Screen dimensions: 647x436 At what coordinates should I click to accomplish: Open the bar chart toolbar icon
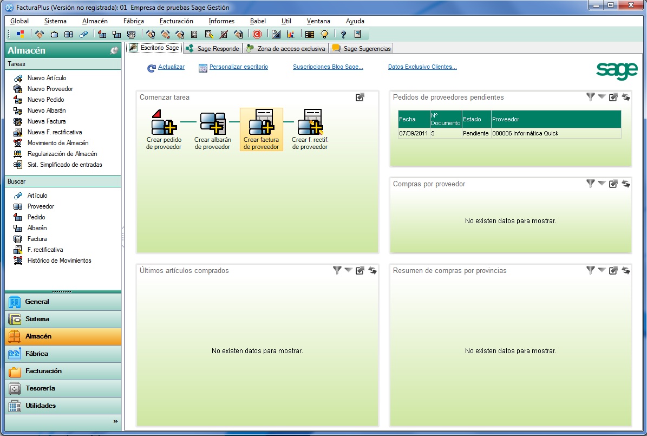pyautogui.click(x=291, y=34)
